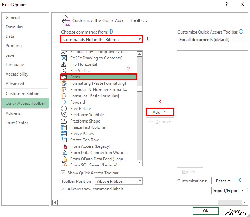Open the Commands Not in the Ribbon dropdown
The image size is (250, 217).
coord(101,39)
